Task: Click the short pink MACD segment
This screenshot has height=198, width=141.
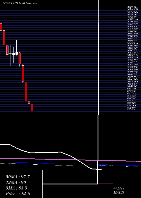Action: pyautogui.click(x=105, y=184)
